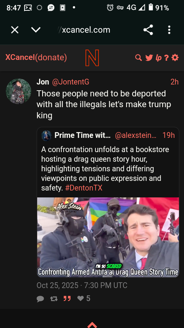184x328 pixels.
Task: Open the reply comment bubble icon
Action: (40, 299)
